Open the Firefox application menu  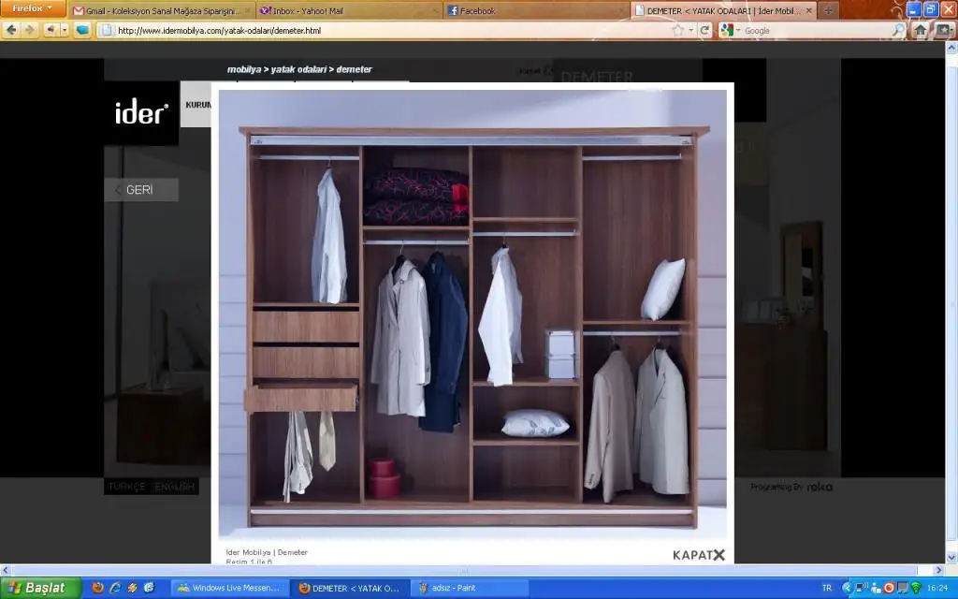tap(34, 8)
